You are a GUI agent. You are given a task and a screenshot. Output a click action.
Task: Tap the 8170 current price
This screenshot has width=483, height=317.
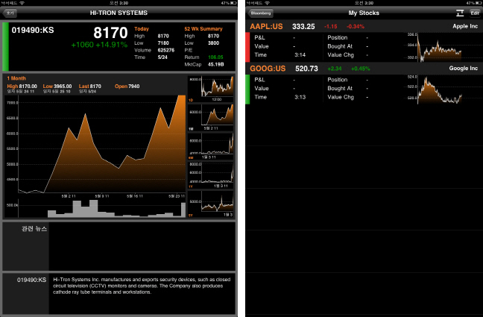pos(110,33)
